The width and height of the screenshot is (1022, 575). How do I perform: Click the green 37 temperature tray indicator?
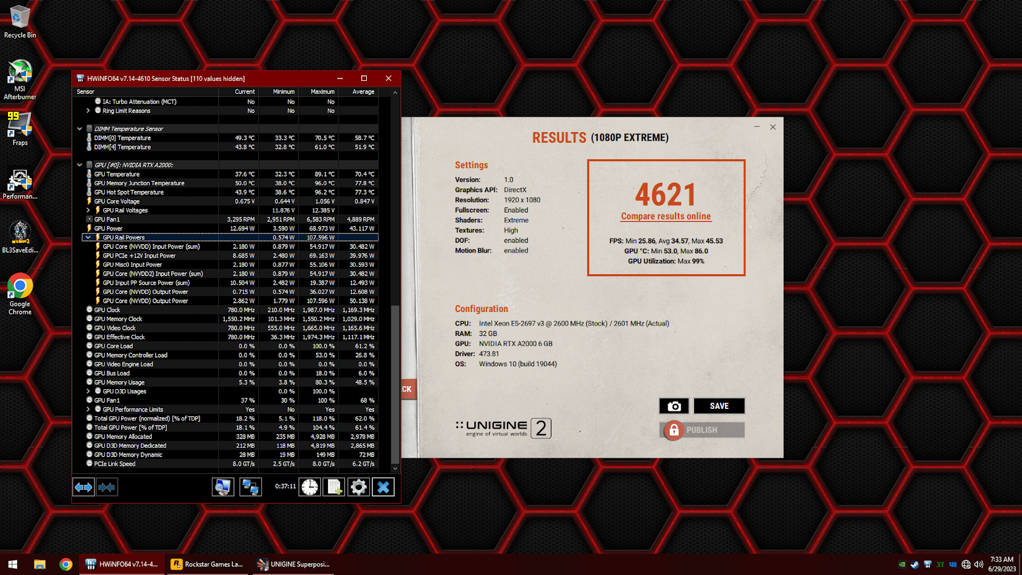940,564
